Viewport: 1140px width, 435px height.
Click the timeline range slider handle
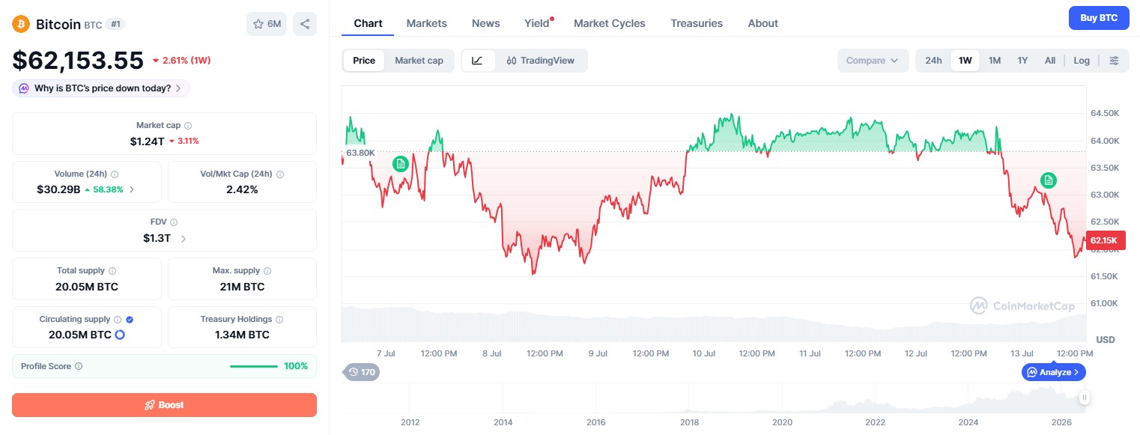[1084, 398]
